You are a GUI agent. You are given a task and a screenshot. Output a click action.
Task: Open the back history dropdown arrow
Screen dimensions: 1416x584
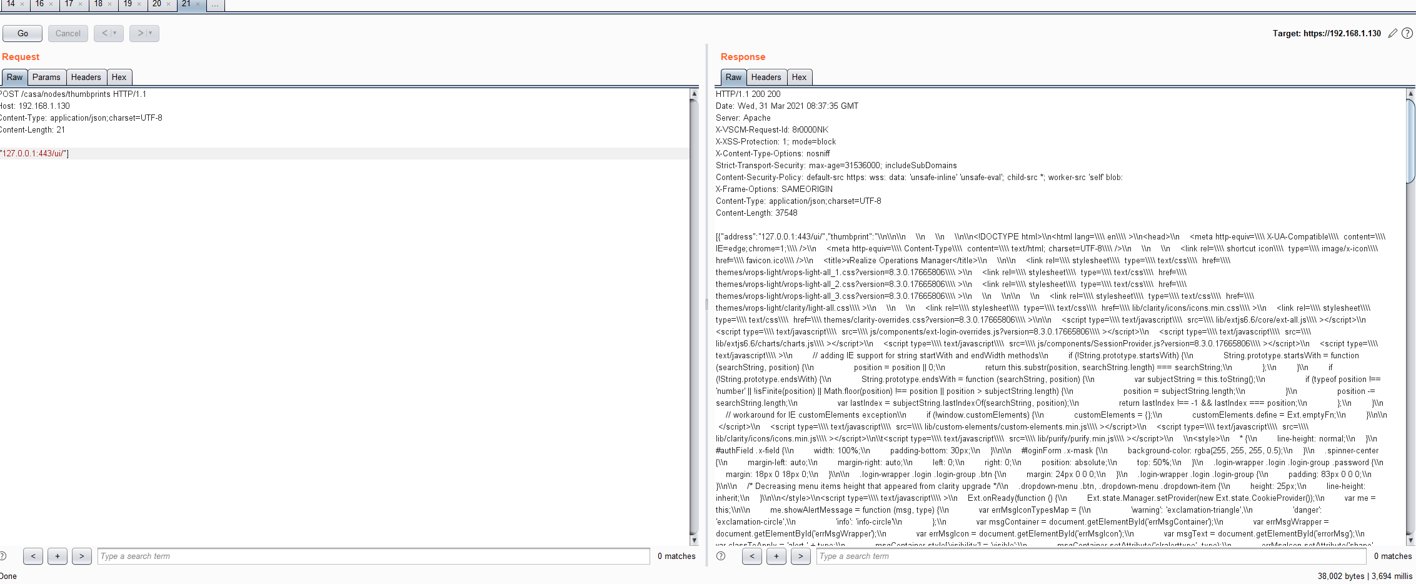pos(116,33)
